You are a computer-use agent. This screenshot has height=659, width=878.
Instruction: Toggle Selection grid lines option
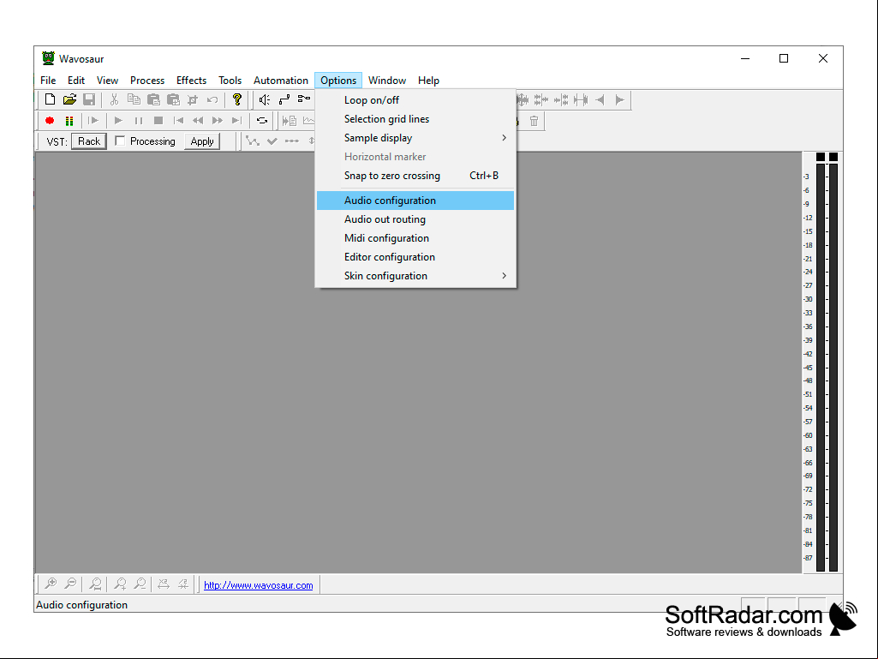click(415, 119)
